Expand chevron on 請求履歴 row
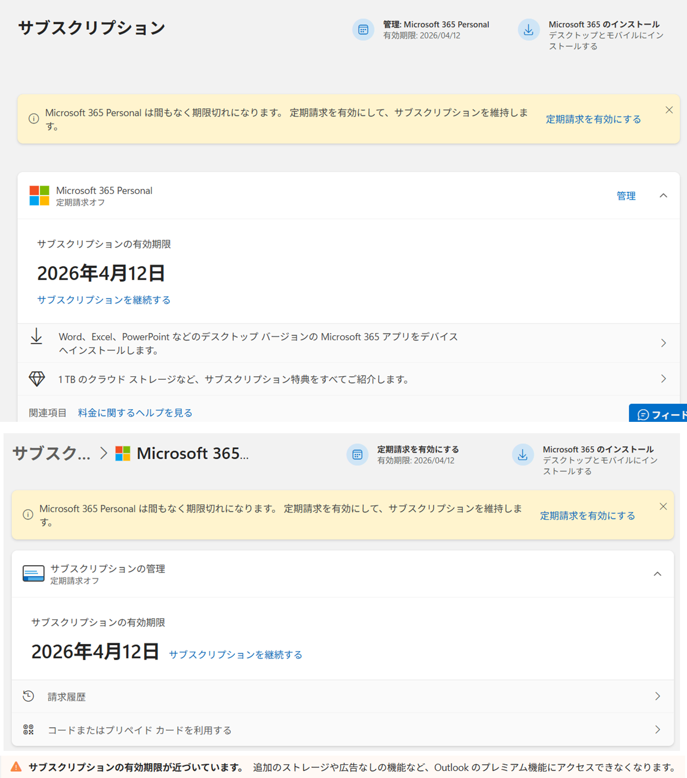 coord(658,696)
